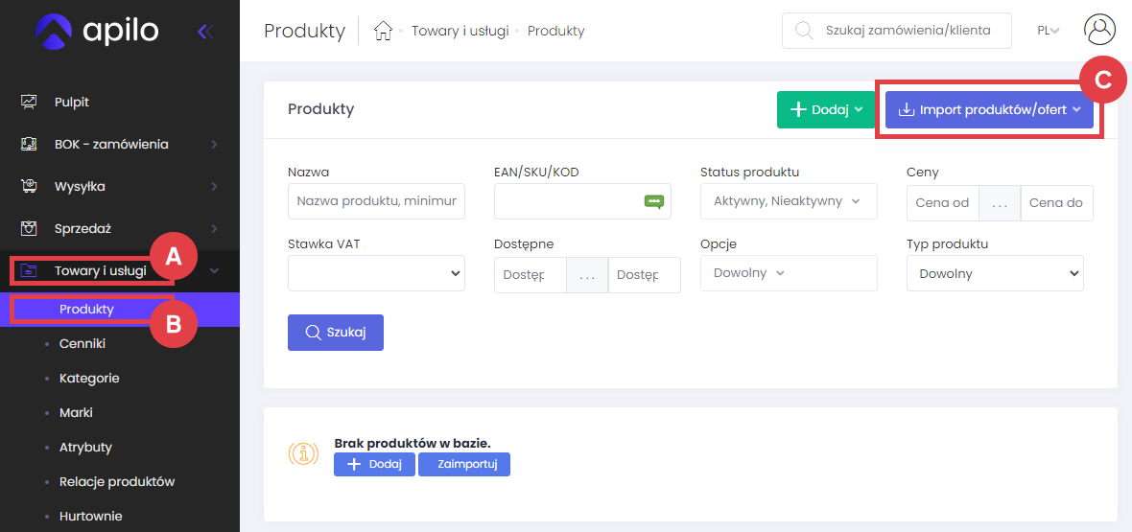Screen dimensions: 1132x532
Task: Click the Wysyłka shipping icon
Action: point(29,186)
